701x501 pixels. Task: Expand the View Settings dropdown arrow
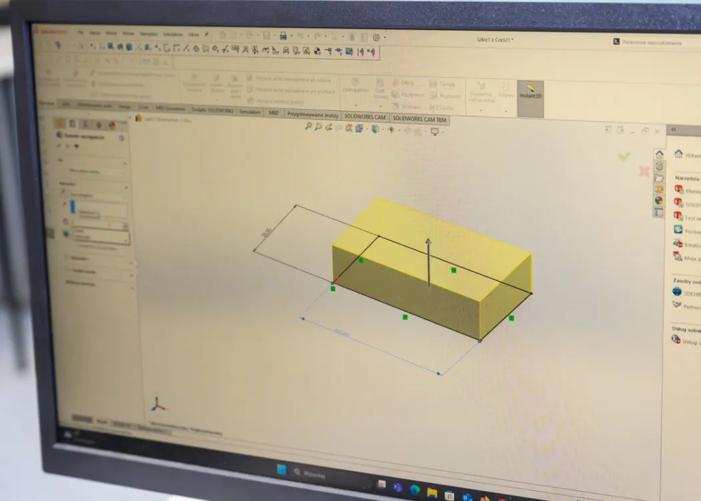coord(443,132)
